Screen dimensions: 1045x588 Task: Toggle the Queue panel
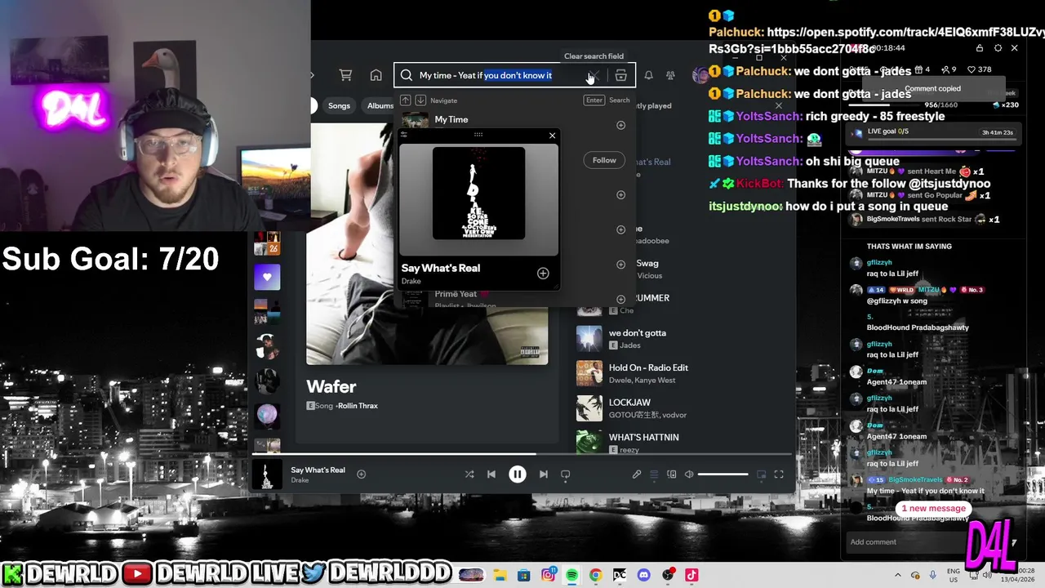coord(654,474)
